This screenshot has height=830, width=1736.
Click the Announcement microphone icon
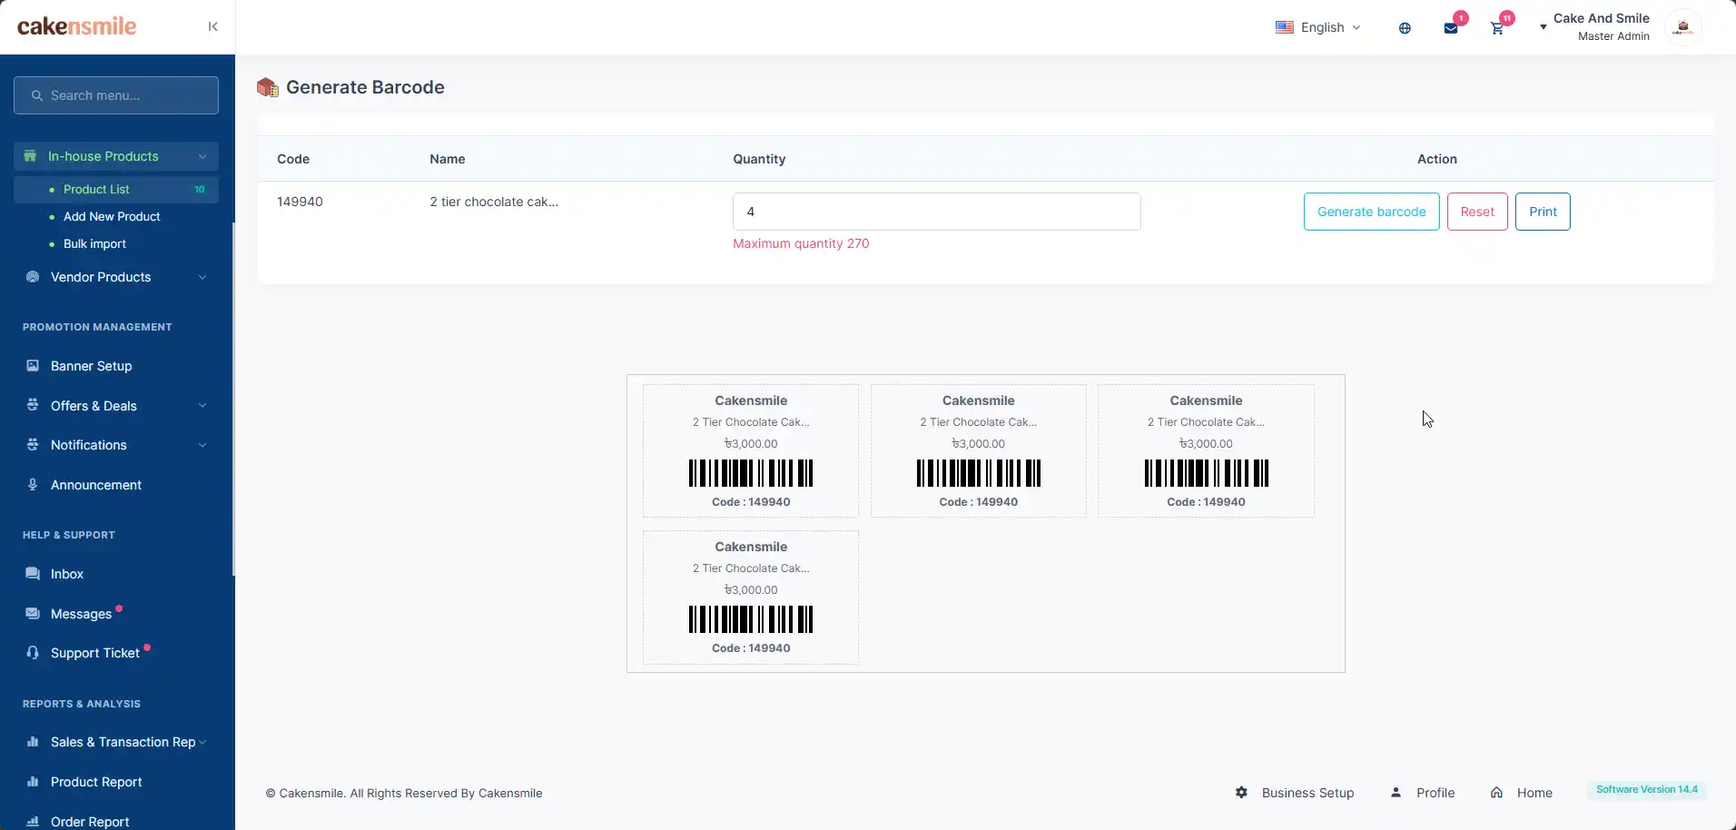[x=33, y=485]
